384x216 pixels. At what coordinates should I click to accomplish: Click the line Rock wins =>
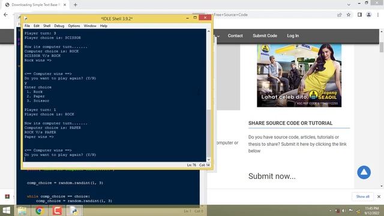click(x=38, y=60)
